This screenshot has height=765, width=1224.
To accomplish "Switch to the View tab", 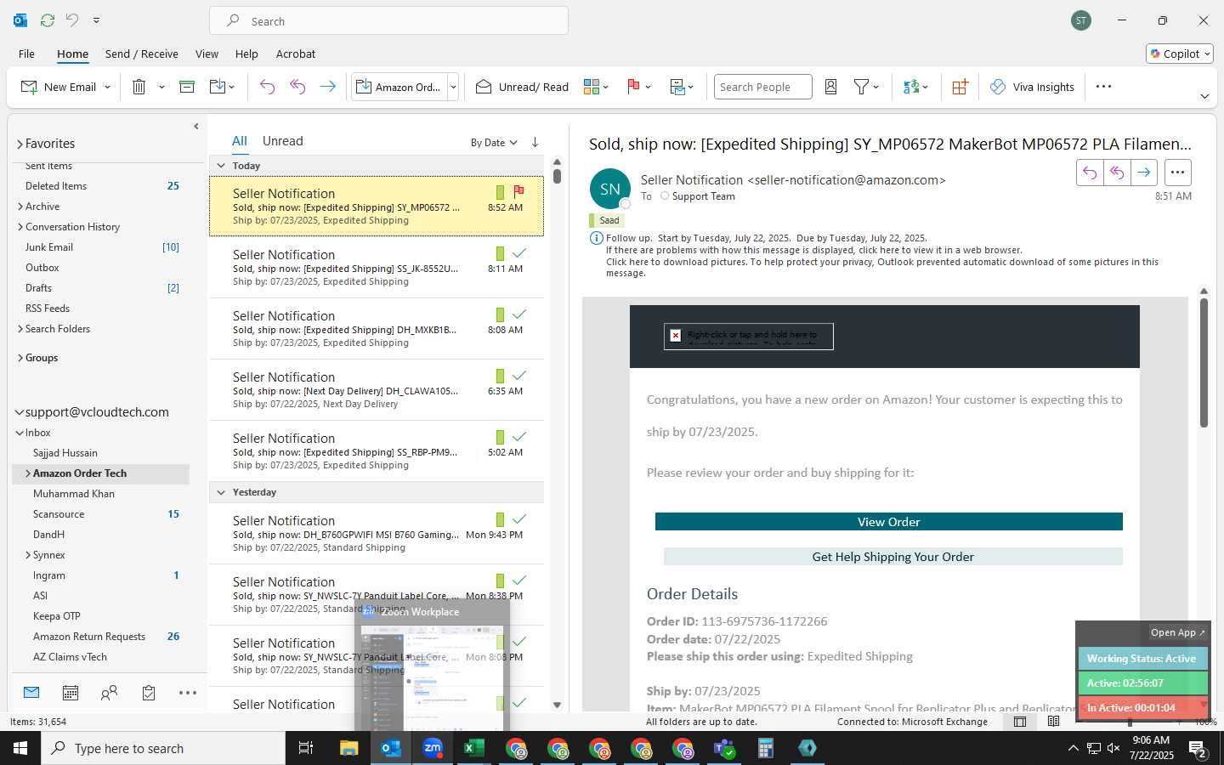I will coord(207,54).
